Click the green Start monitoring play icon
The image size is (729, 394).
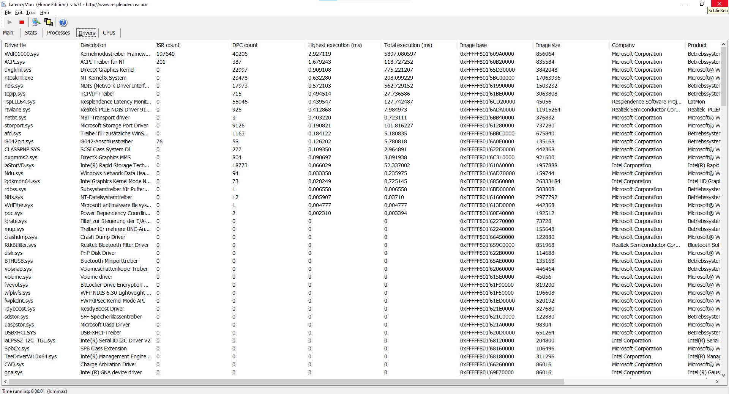10,22
